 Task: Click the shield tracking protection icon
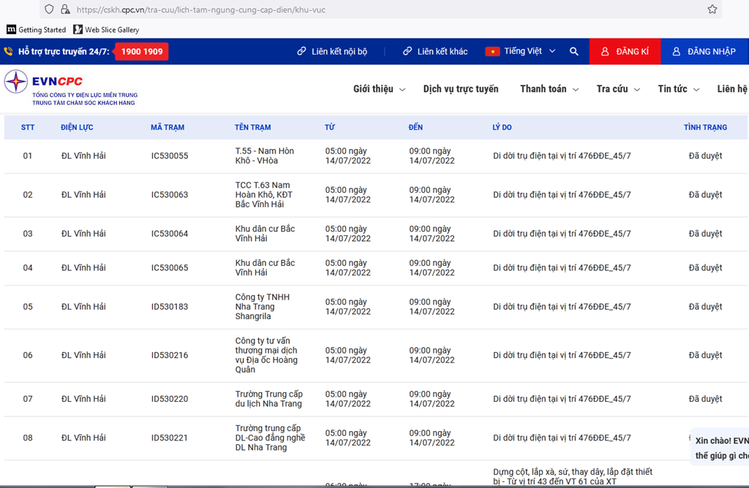tap(49, 9)
